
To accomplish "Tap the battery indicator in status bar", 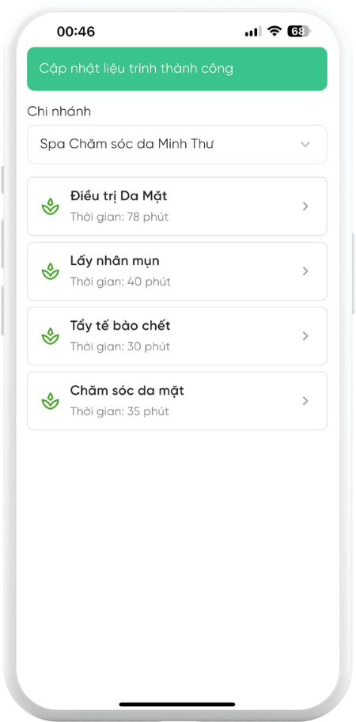I will (x=299, y=32).
